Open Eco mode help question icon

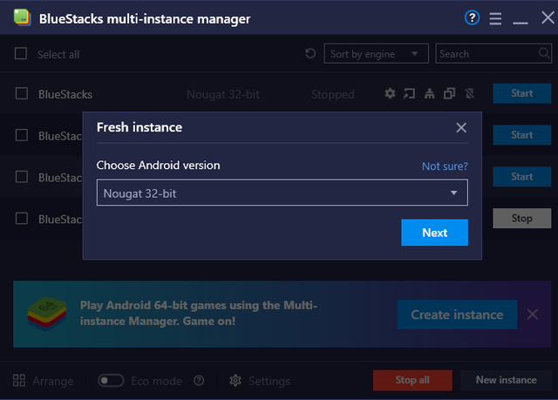(199, 381)
